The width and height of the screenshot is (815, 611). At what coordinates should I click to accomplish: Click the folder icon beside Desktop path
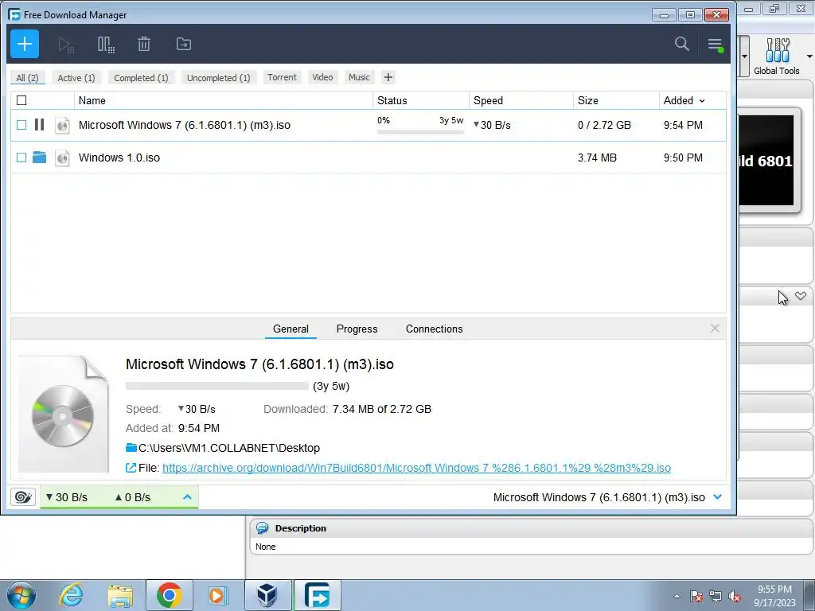(x=131, y=448)
